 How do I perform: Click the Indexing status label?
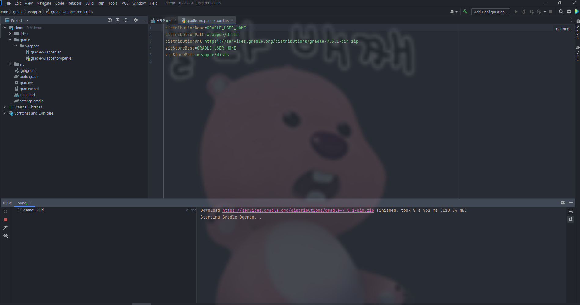[x=563, y=29]
